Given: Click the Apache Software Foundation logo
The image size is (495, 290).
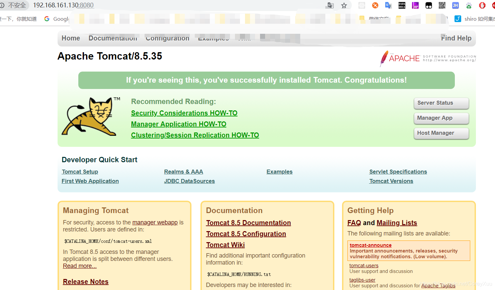Looking at the screenshot, I should (428, 59).
